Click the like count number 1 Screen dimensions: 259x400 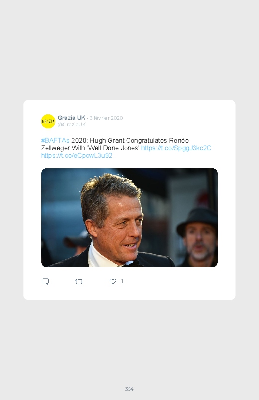coord(122,281)
